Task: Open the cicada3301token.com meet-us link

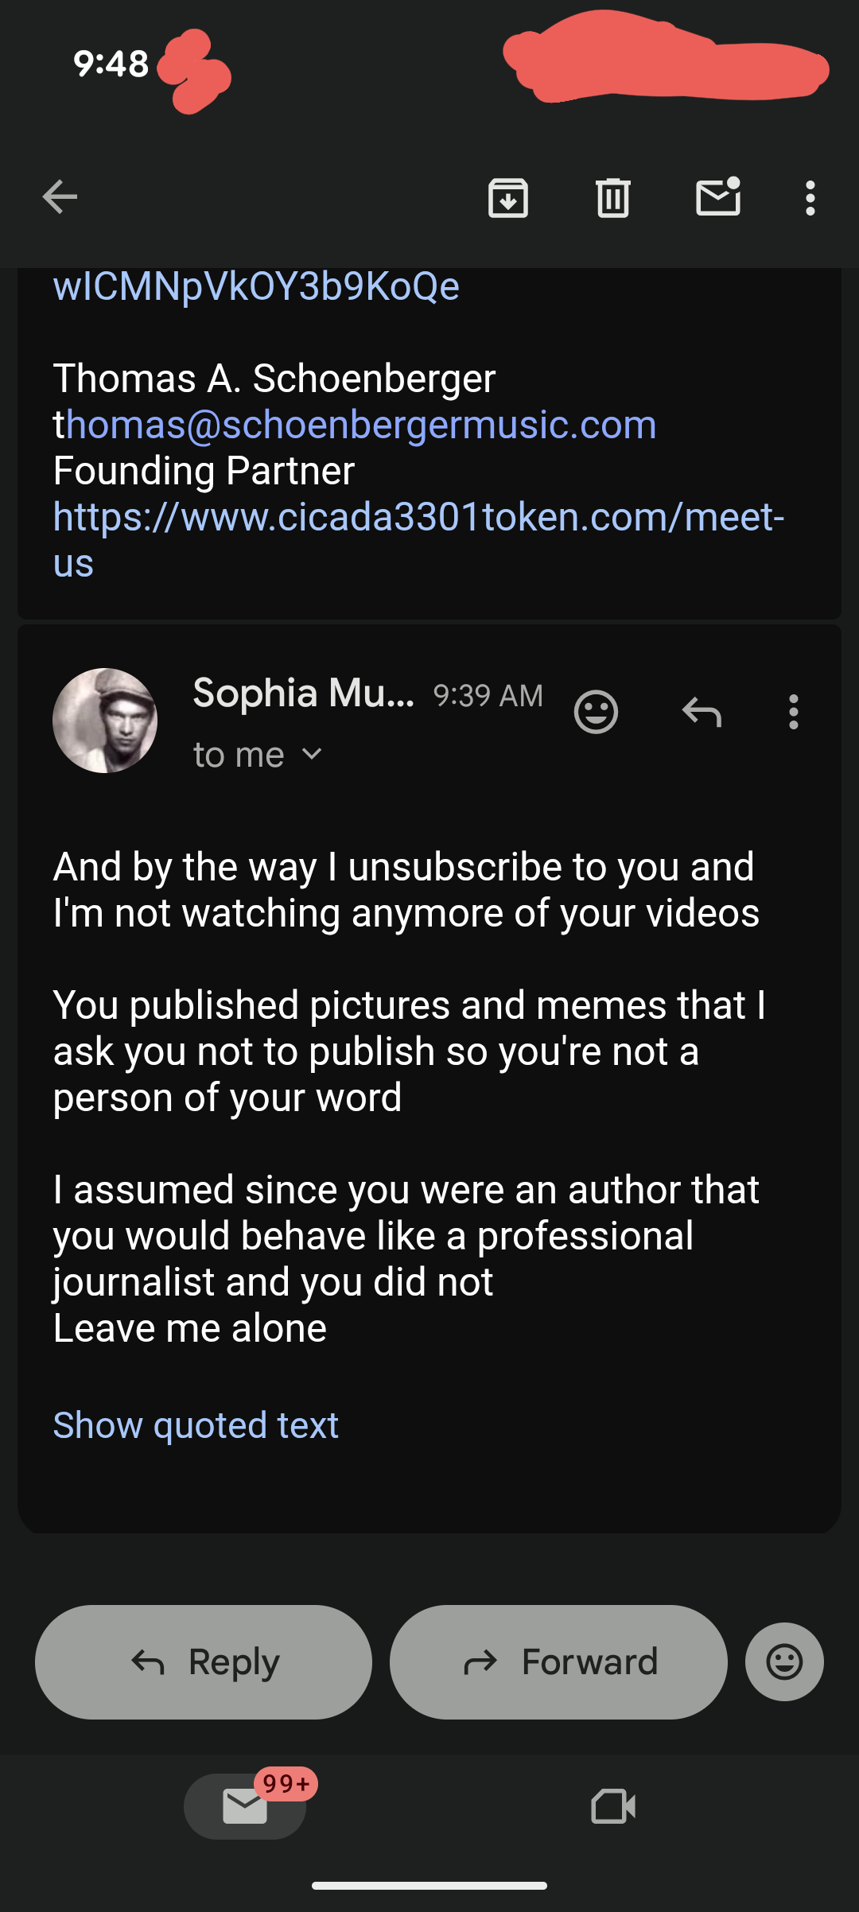Action: (418, 518)
